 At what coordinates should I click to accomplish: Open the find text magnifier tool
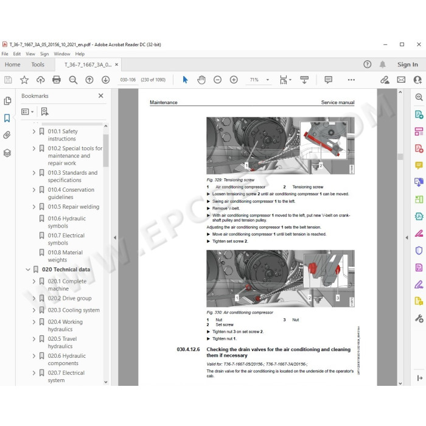[73, 80]
